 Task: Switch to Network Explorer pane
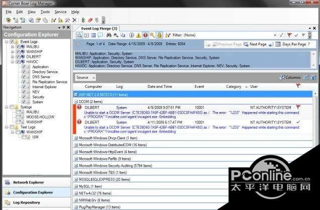tap(37, 182)
